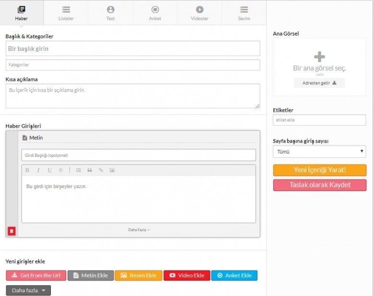This screenshot has width=374, height=296.
Task: Click the Resim Ekle button
Action: [x=139, y=275]
